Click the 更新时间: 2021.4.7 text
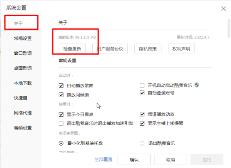This screenshot has height=168, width=231. (193, 37)
